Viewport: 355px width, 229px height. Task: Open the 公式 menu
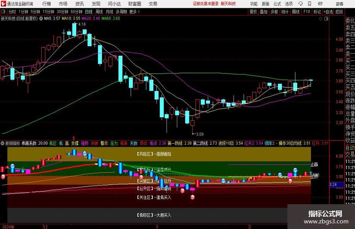pos(277,4)
